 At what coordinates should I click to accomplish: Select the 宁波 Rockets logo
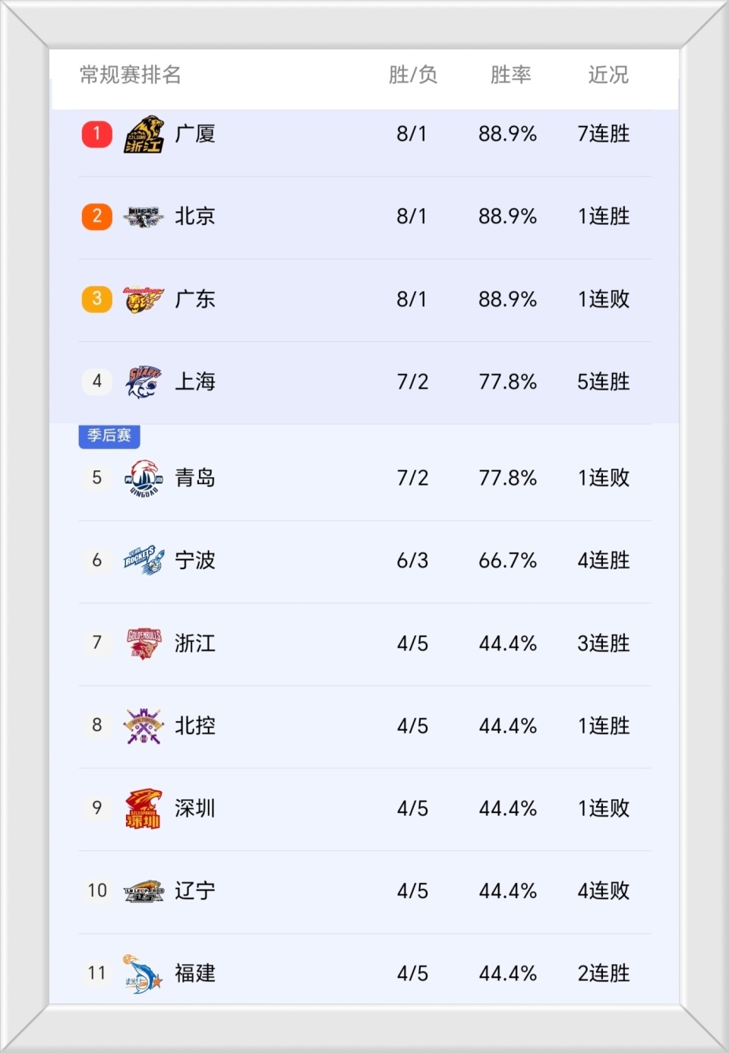click(143, 561)
